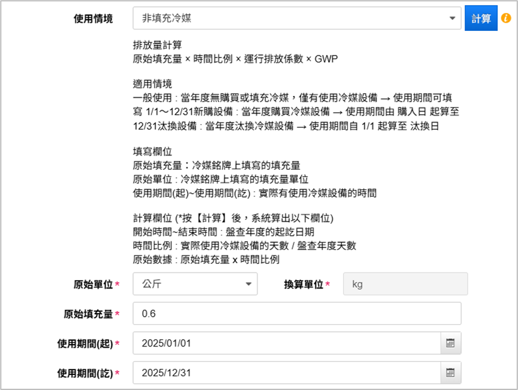Click the 換算單位 field label
518x390 pixels.
tap(304, 285)
